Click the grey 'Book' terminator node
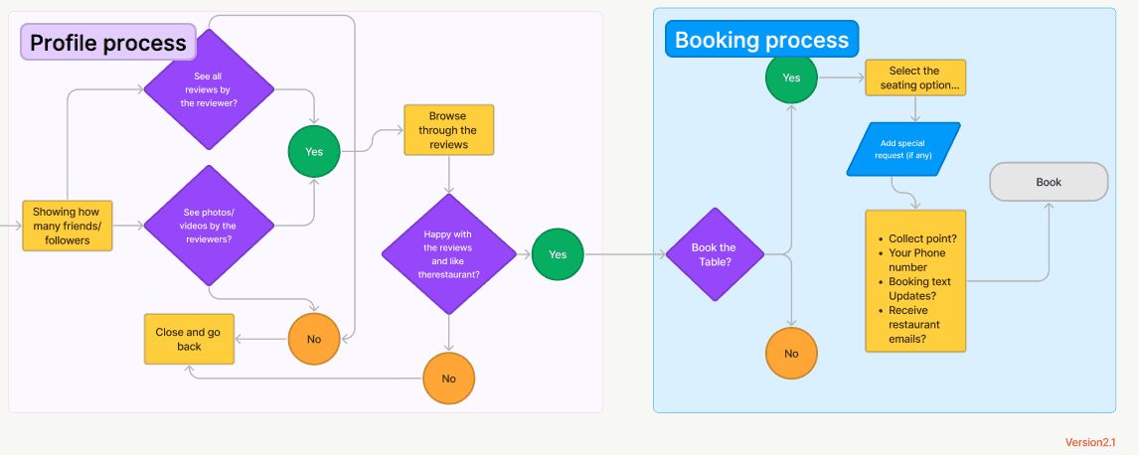1139x455 pixels. [1049, 182]
